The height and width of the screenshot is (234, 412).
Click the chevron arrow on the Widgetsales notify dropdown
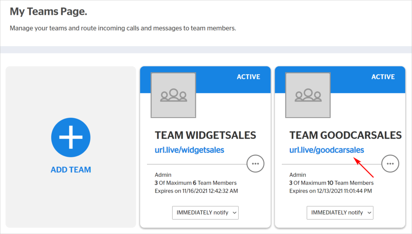point(235,213)
